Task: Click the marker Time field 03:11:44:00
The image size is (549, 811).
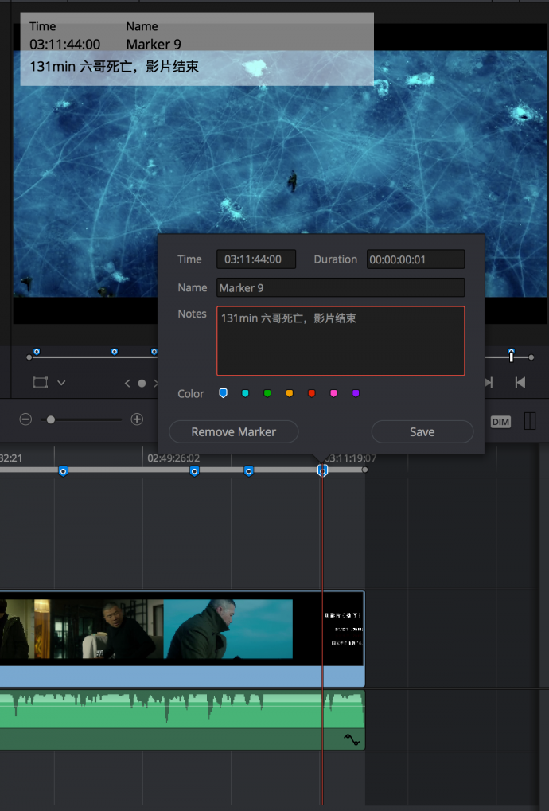Action: click(x=256, y=259)
